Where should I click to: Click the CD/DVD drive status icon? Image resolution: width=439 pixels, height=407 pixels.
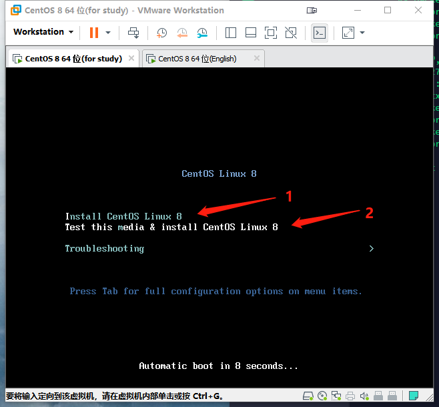(x=322, y=396)
